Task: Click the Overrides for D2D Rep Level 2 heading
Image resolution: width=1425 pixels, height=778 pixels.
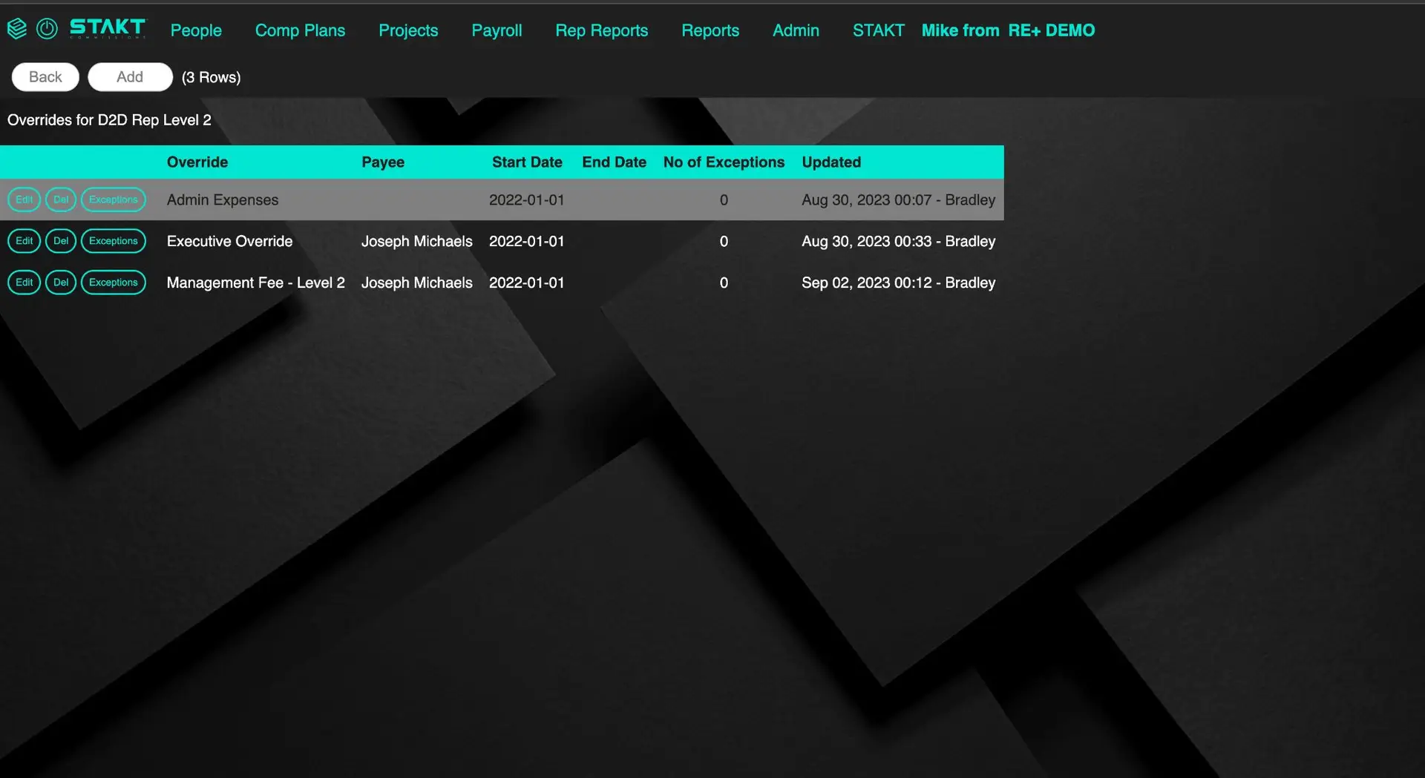Action: (x=109, y=120)
